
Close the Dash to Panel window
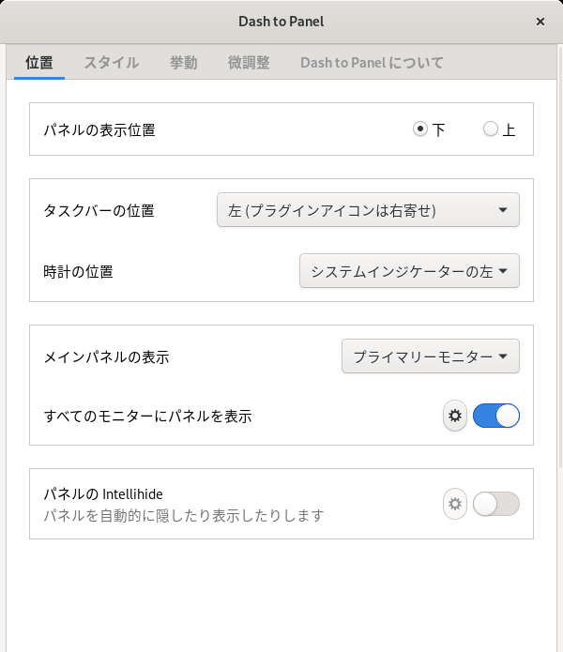[540, 22]
